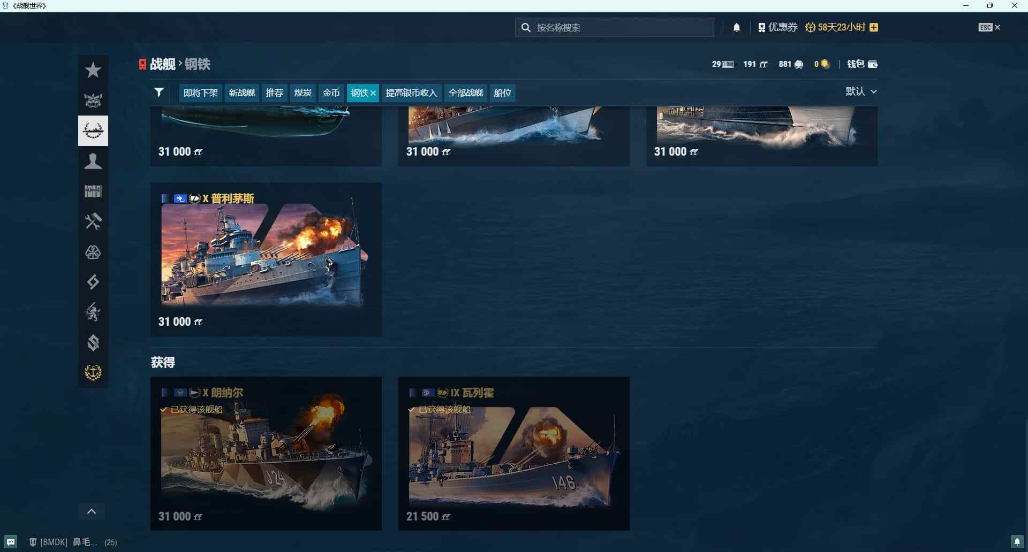Open the featured star section in sidebar
Viewport: 1028px width, 552px height.
(93, 70)
